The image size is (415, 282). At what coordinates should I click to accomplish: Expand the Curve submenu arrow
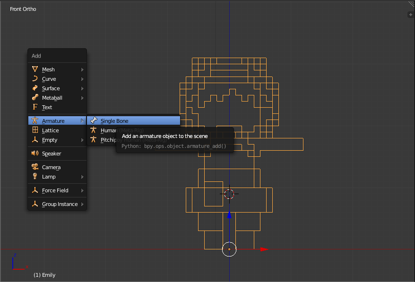coord(82,79)
